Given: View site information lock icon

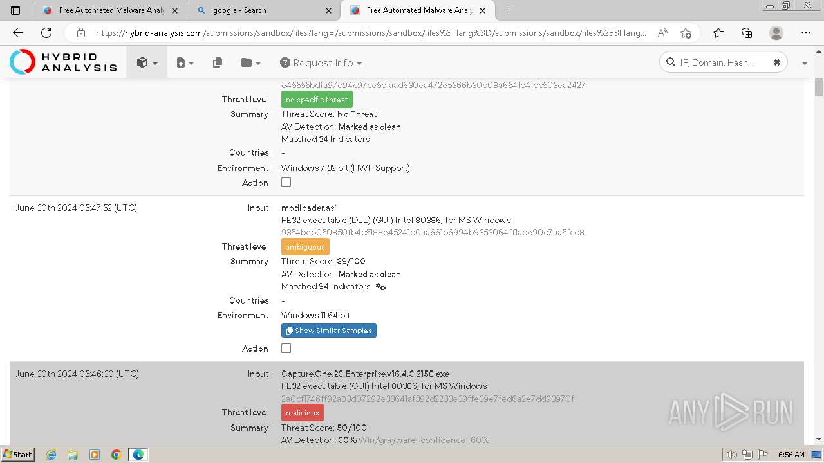Looking at the screenshot, I should coord(80,33).
